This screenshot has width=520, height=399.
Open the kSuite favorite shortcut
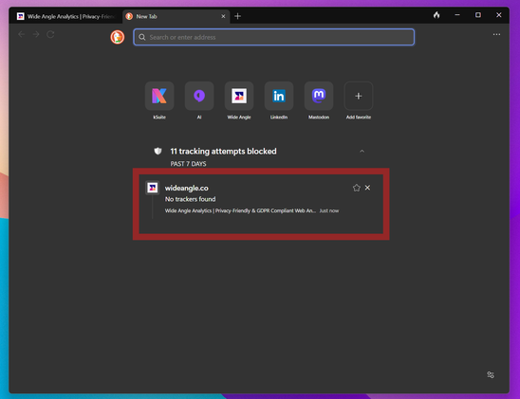pos(159,96)
